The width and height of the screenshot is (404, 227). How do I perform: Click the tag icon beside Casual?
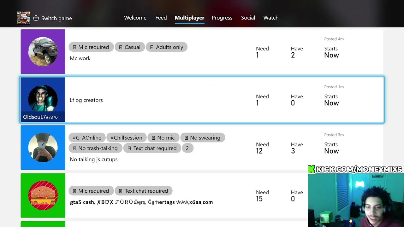pos(121,47)
